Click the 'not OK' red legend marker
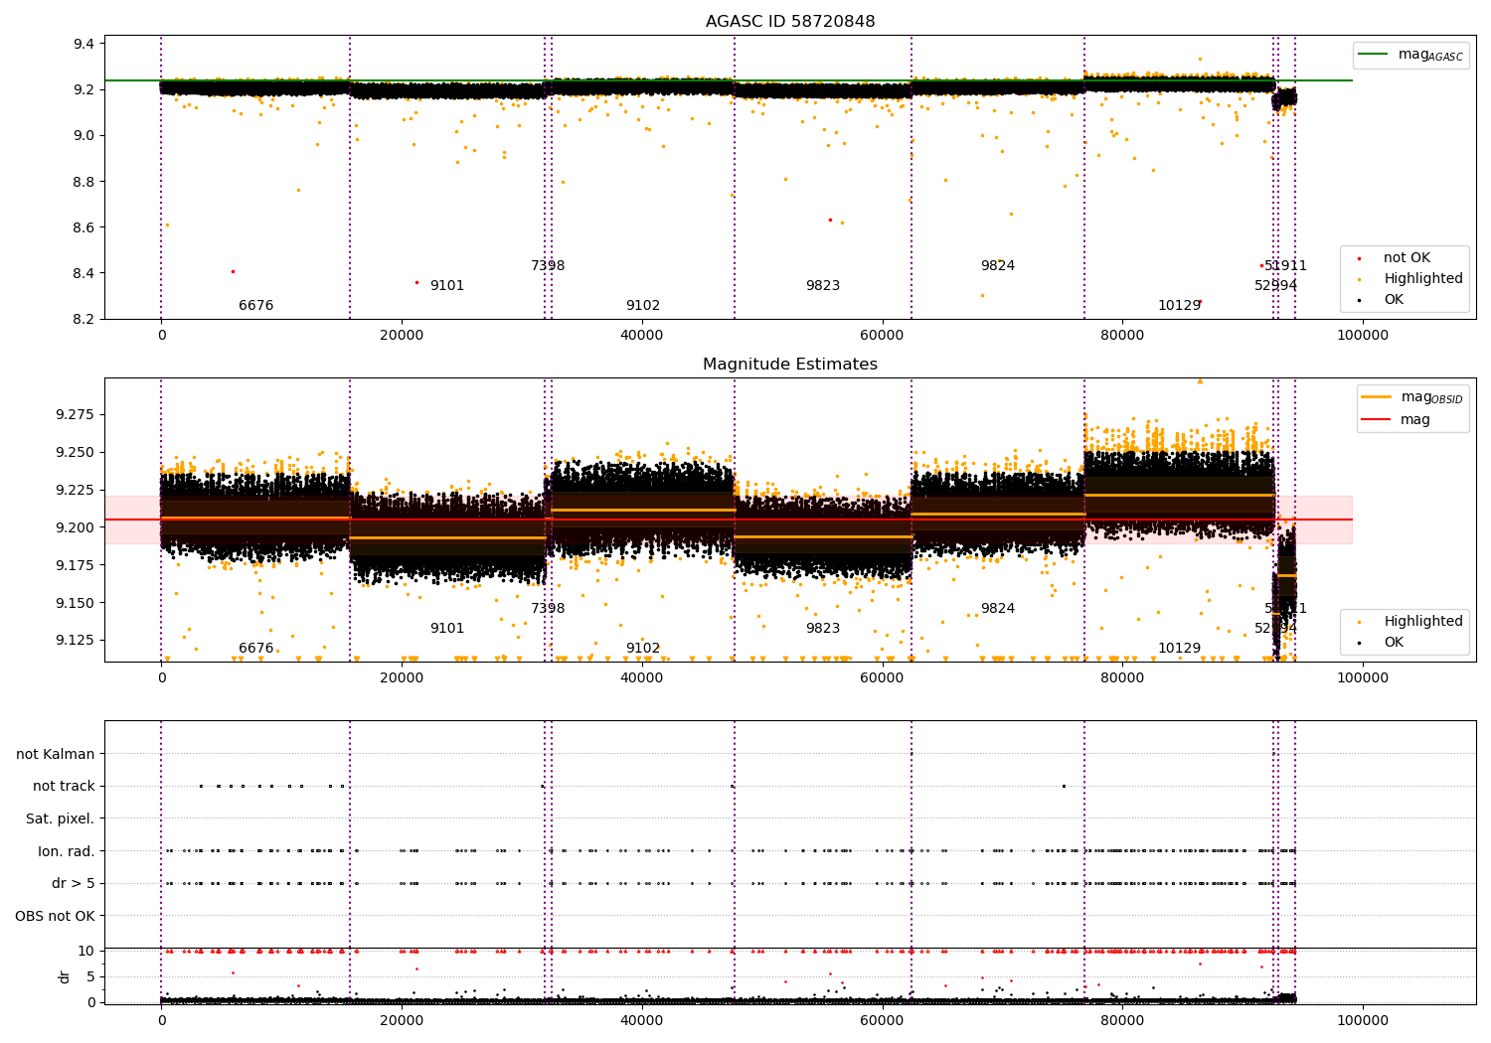 (1359, 258)
